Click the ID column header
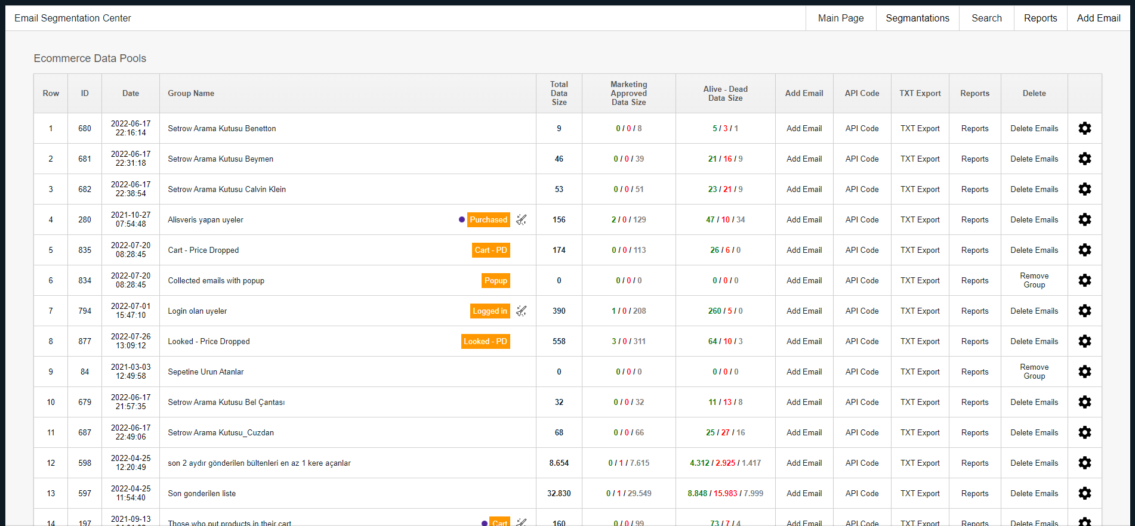Image resolution: width=1135 pixels, height=526 pixels. click(85, 93)
